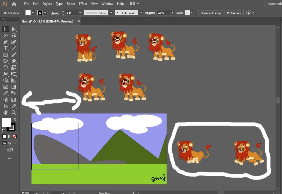Choose the Symbol Sprayer tool
The image size is (282, 194).
pos(6,100)
